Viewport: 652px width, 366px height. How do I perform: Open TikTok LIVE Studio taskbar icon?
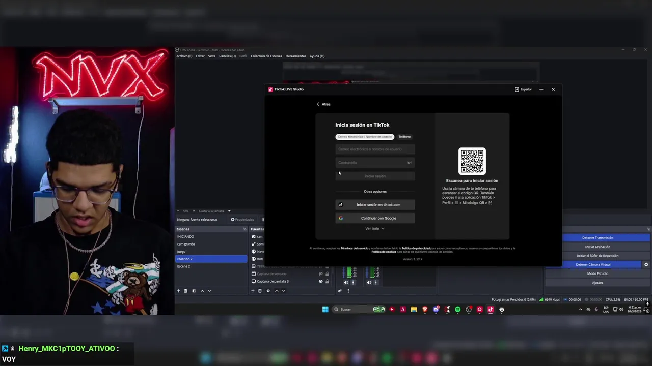[491, 309]
